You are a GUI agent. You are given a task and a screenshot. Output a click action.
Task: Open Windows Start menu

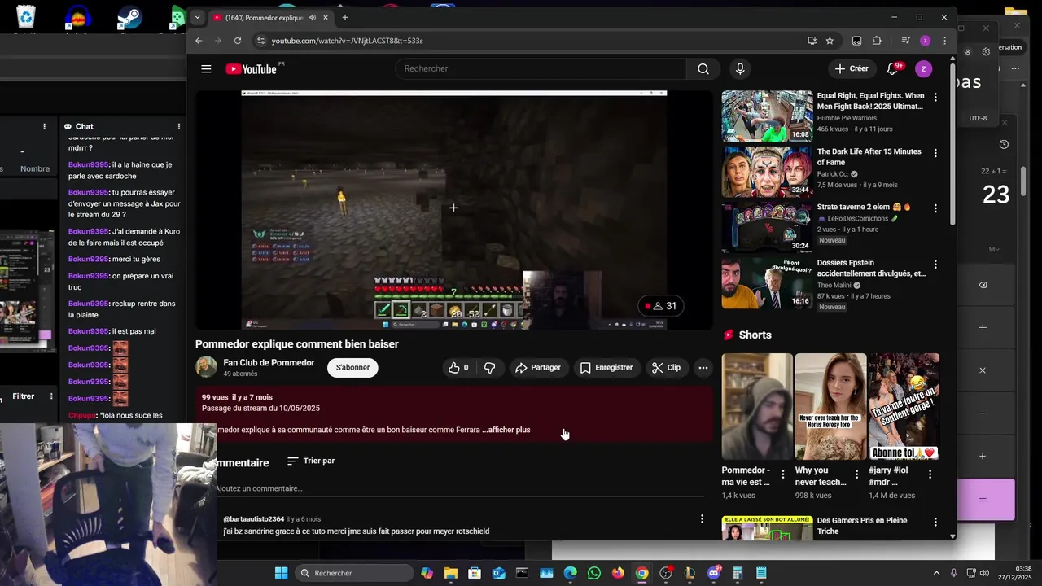tap(281, 574)
